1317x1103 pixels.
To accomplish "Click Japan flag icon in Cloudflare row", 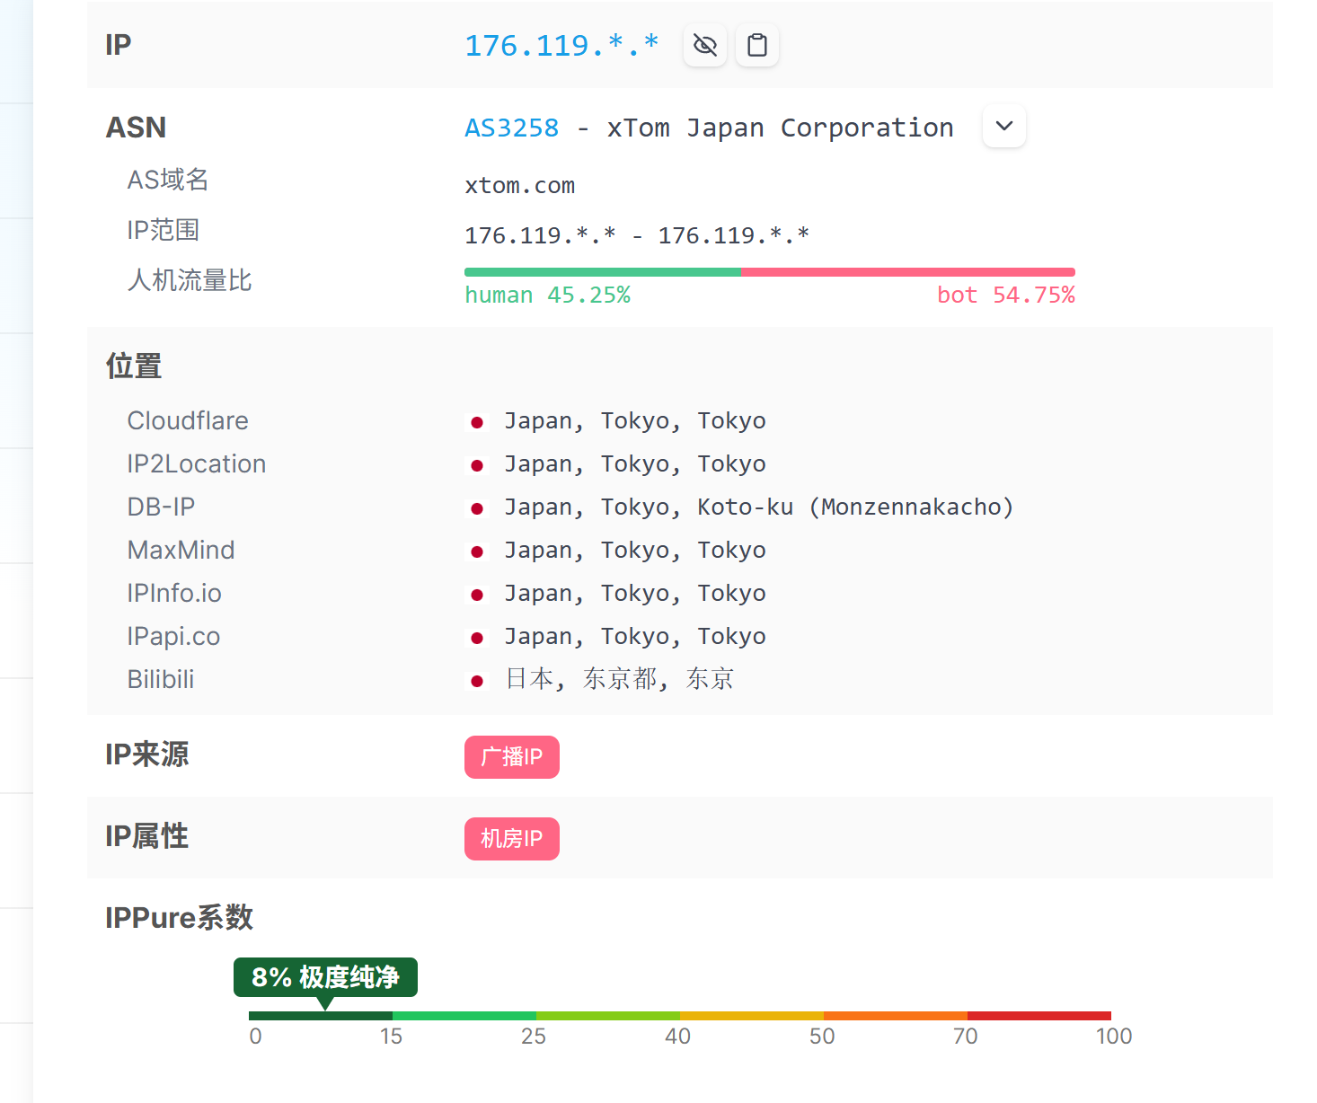I will 477,422.
